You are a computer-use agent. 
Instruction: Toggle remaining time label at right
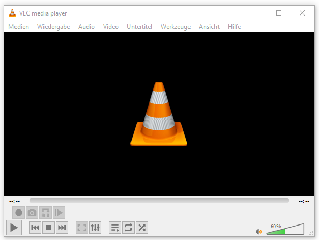pos(304,201)
